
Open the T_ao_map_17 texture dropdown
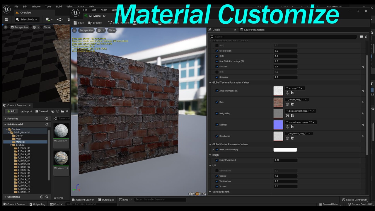pos(295,88)
